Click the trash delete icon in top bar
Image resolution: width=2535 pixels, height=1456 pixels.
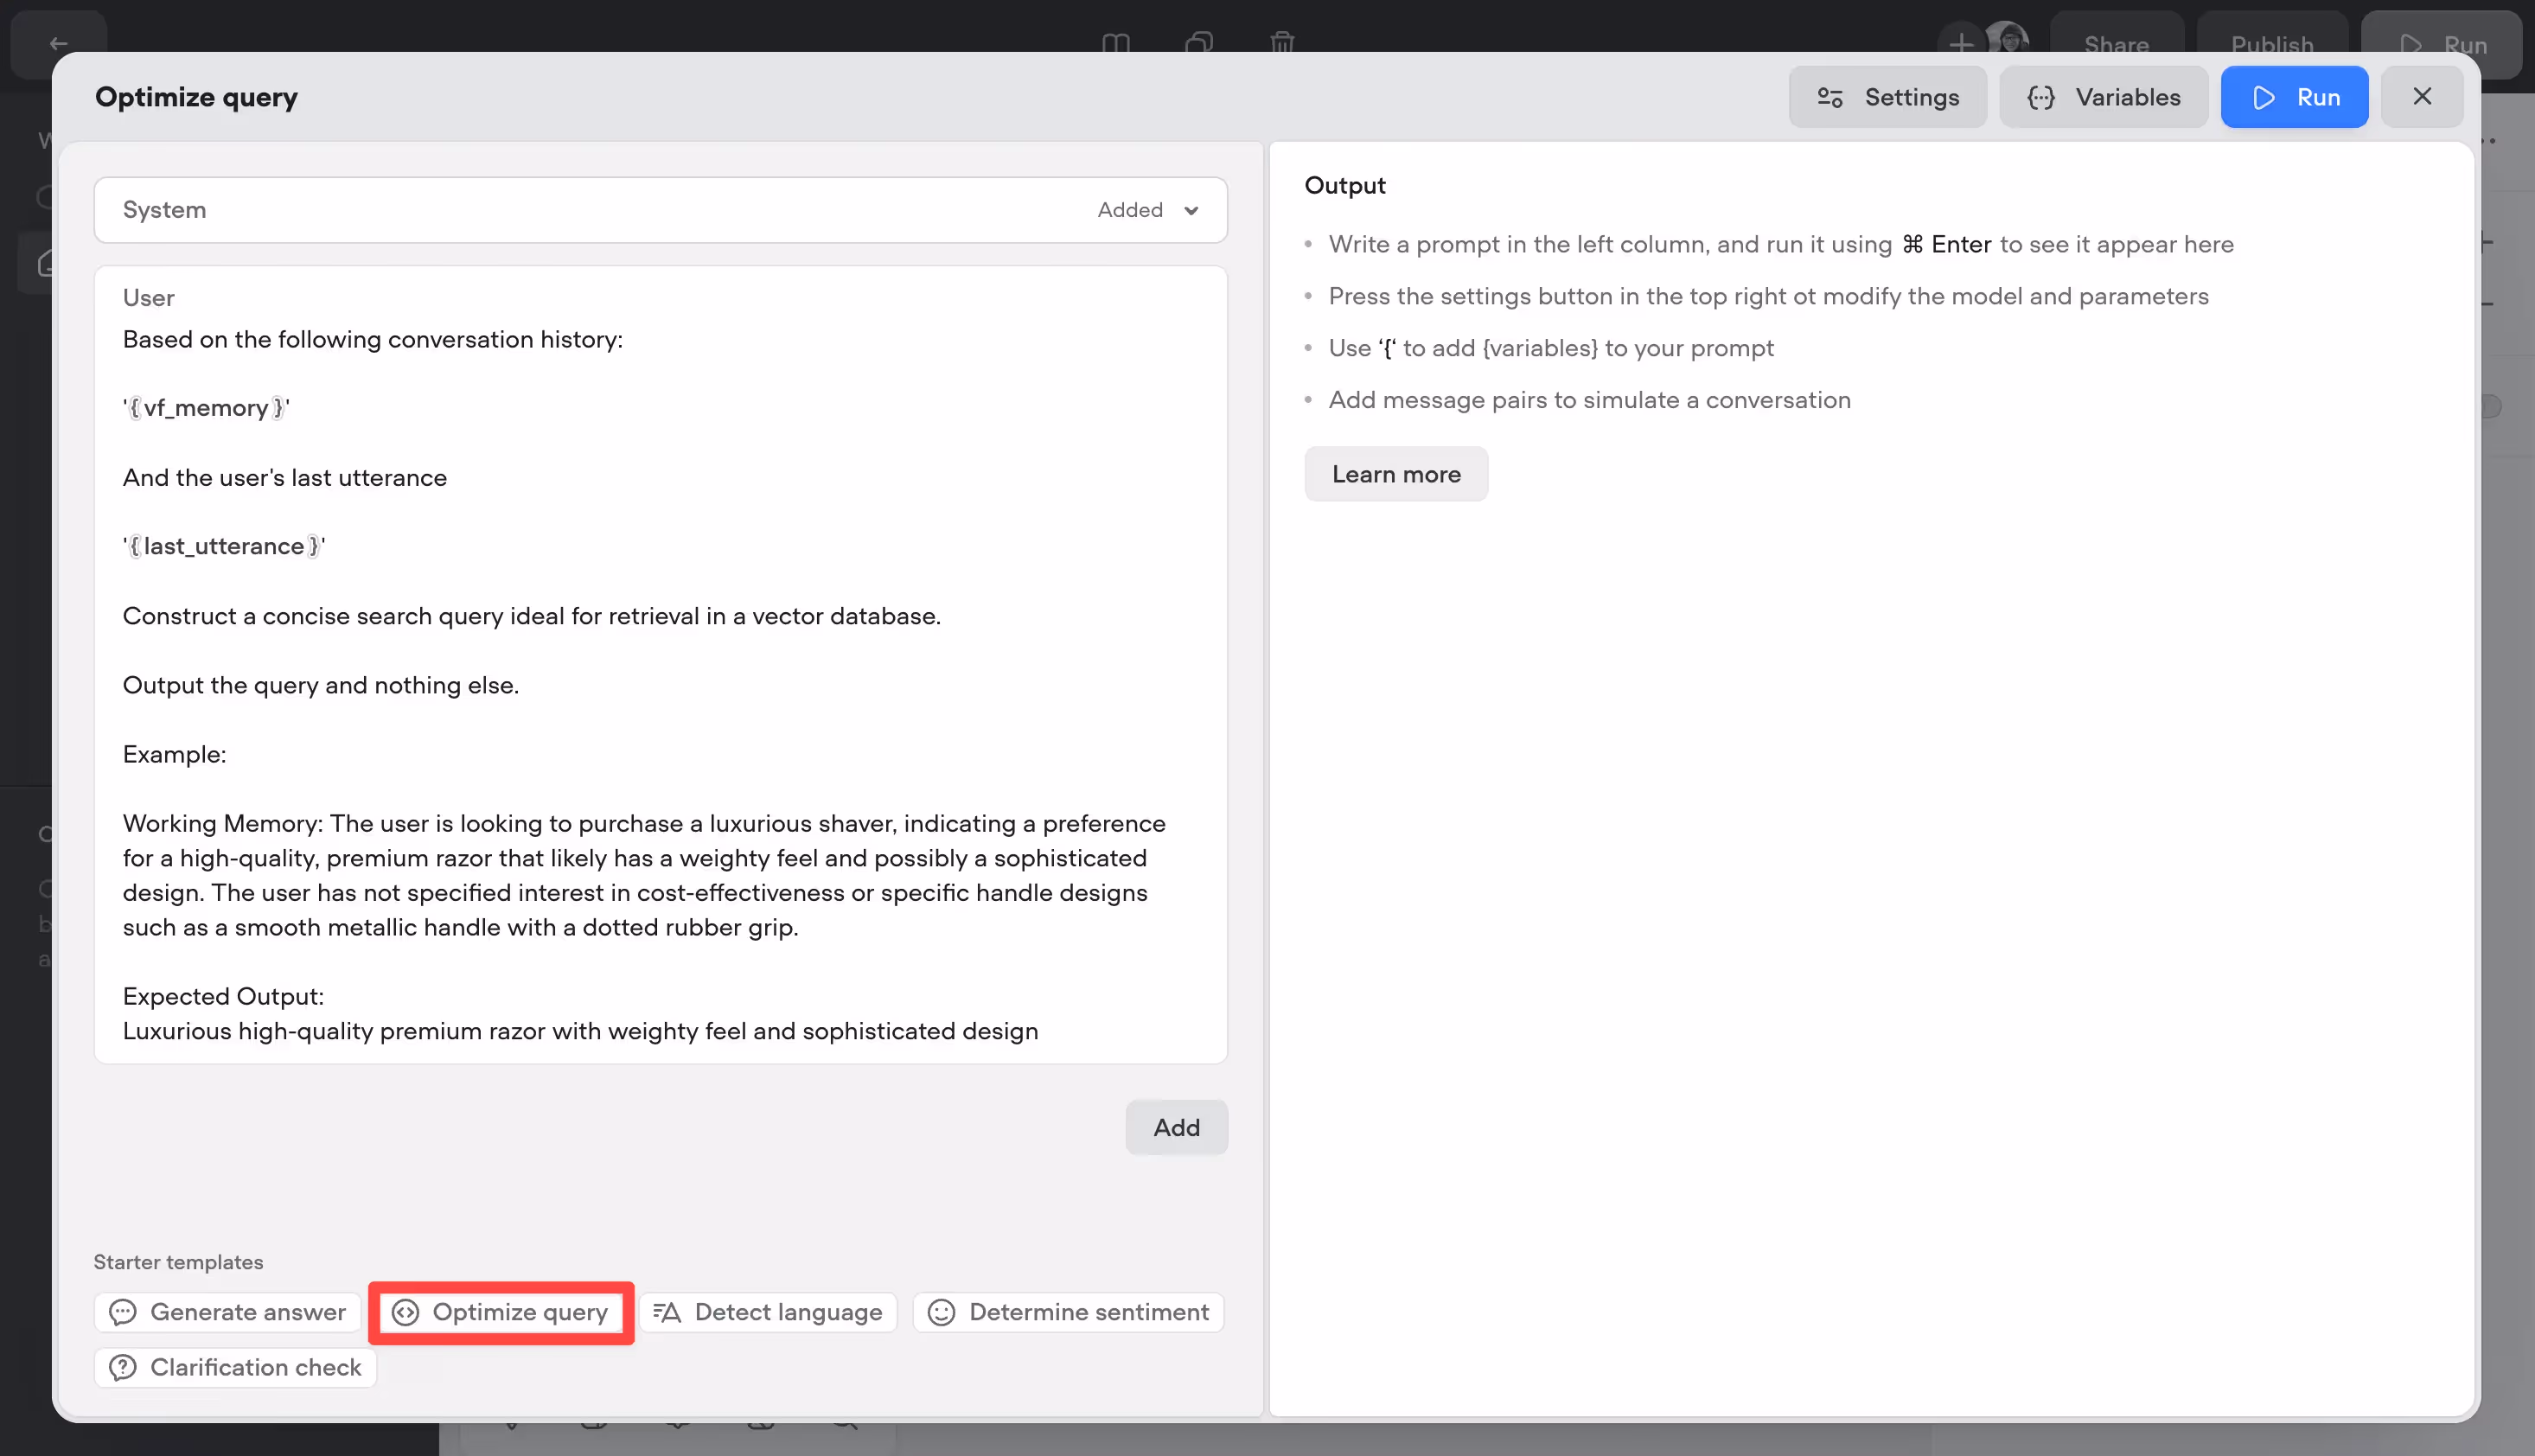(x=1282, y=42)
